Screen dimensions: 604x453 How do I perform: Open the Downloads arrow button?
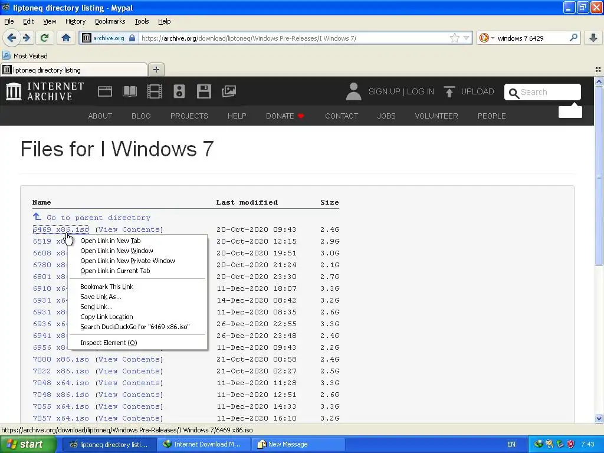[x=593, y=38]
